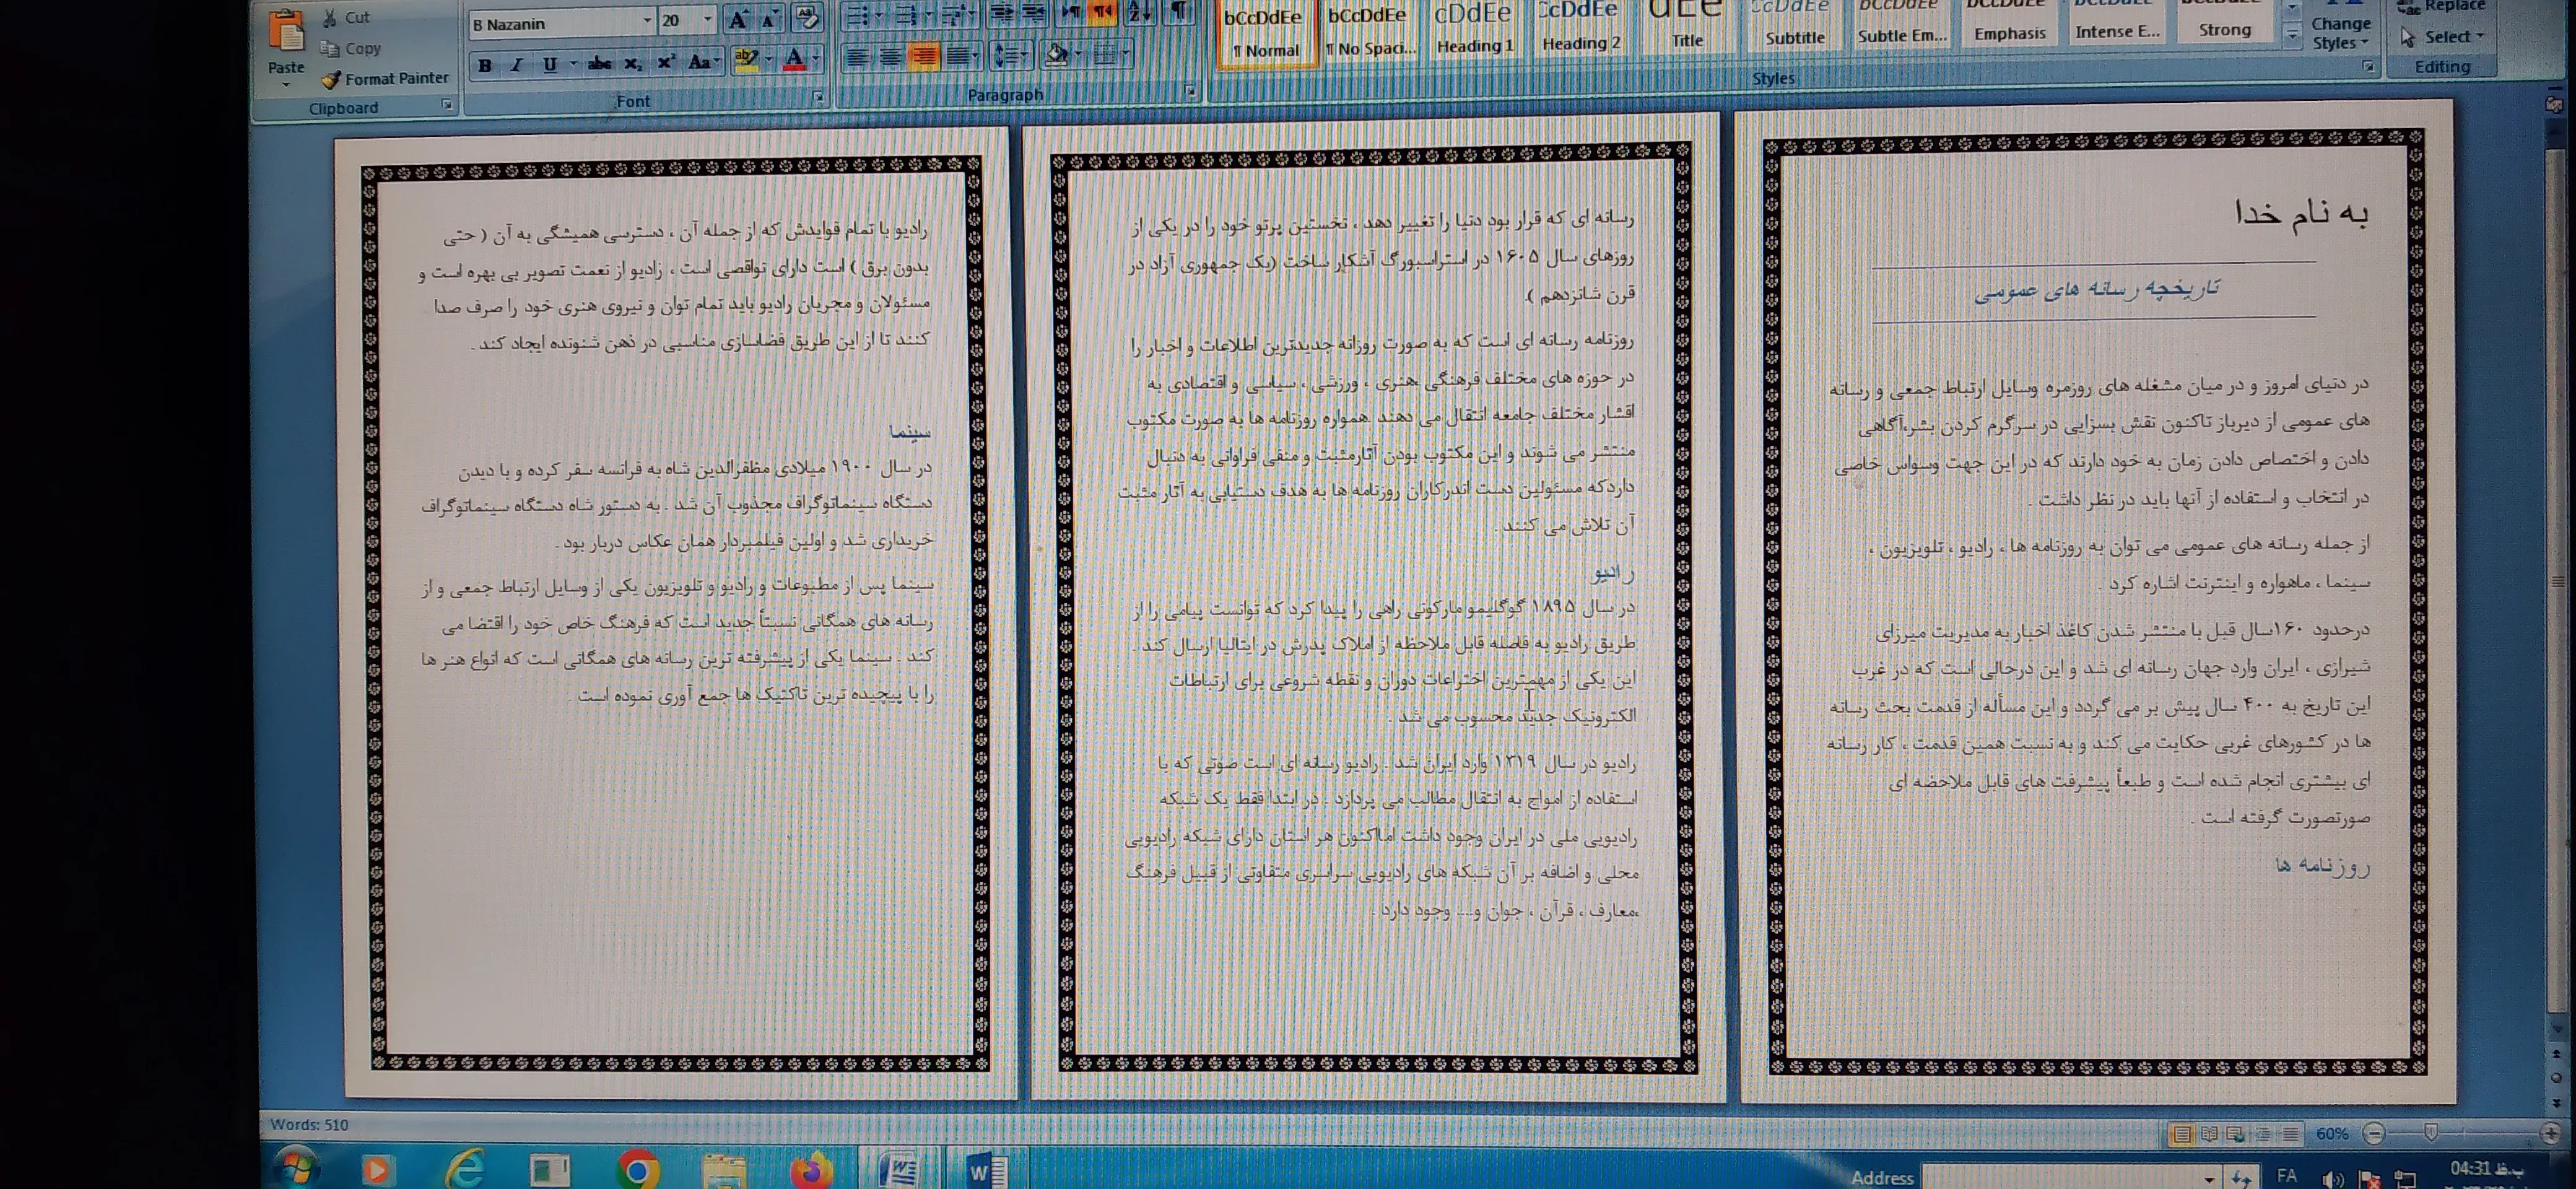Open the B Nazanin font name dropdown

click(x=646, y=21)
